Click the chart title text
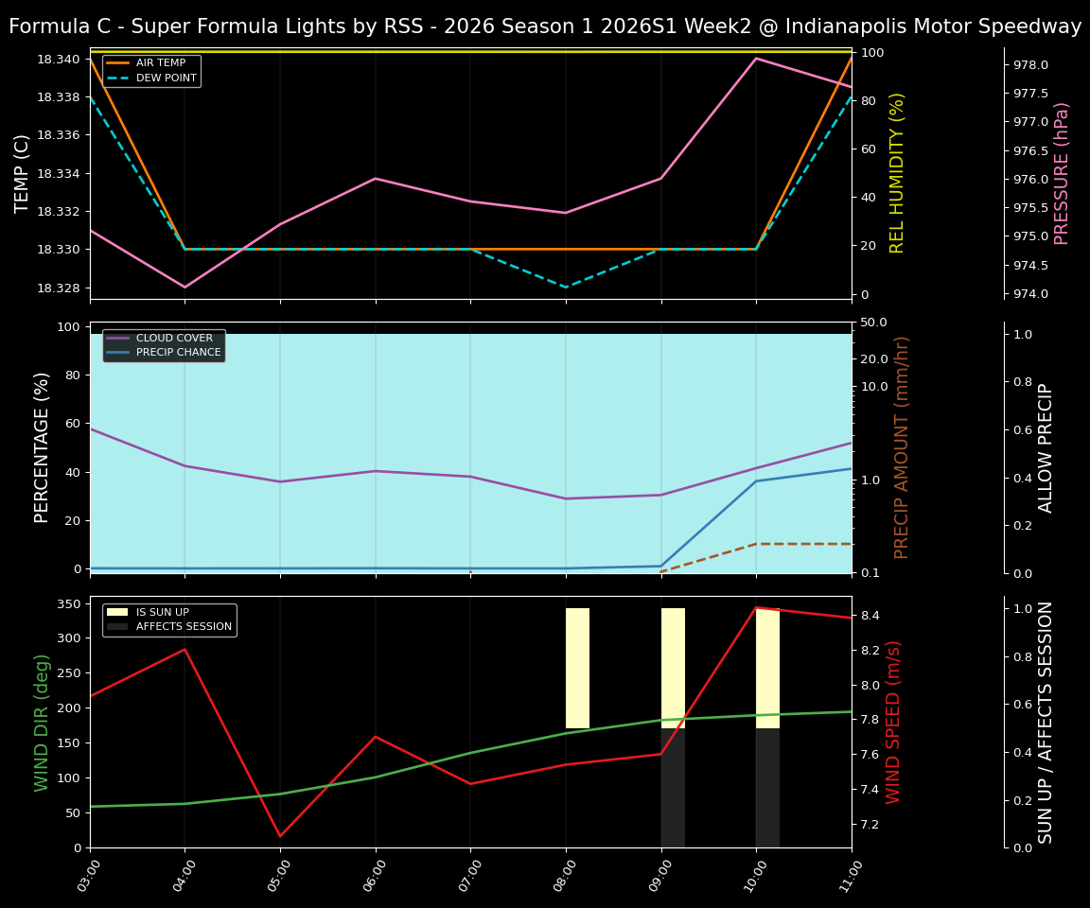The height and width of the screenshot is (908, 1090). point(544,26)
